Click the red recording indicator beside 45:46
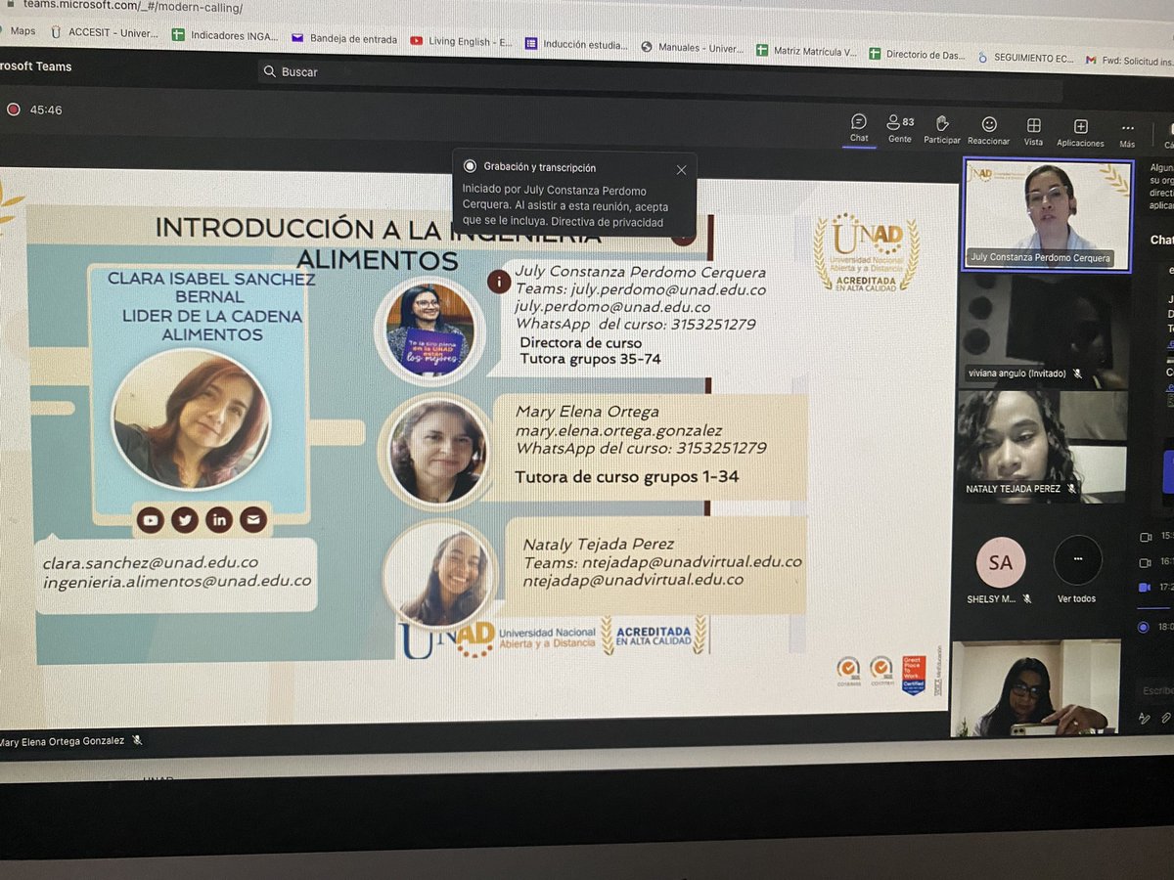1174x880 pixels. coord(14,110)
